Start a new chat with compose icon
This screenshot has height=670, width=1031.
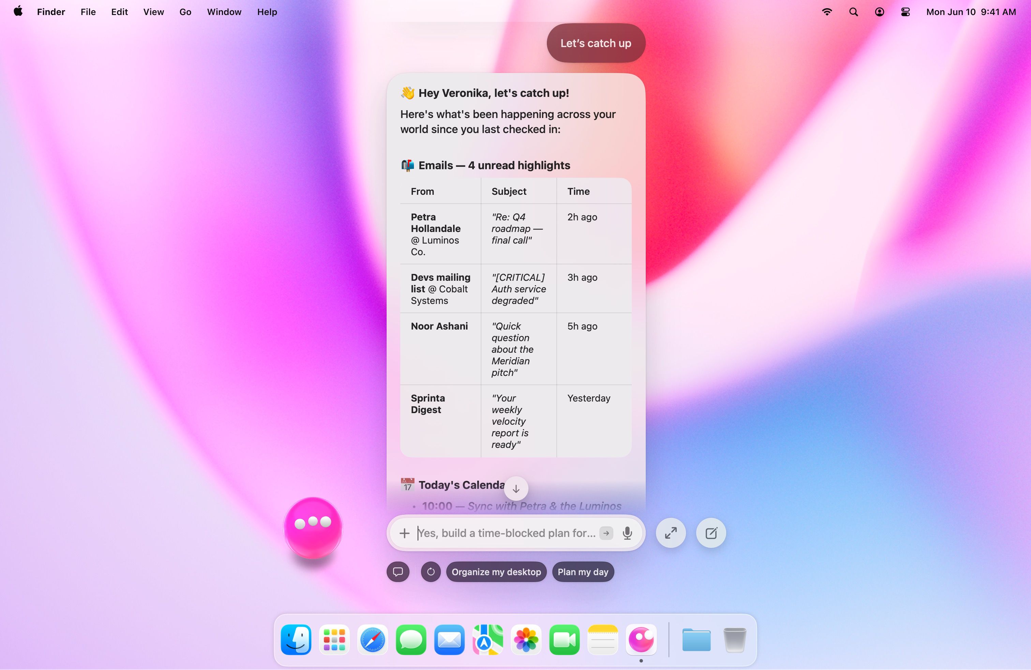tap(711, 533)
